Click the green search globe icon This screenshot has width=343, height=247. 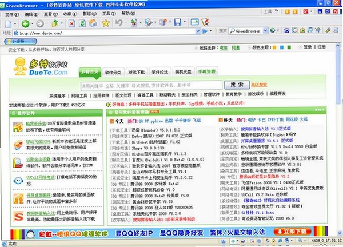[272, 30]
